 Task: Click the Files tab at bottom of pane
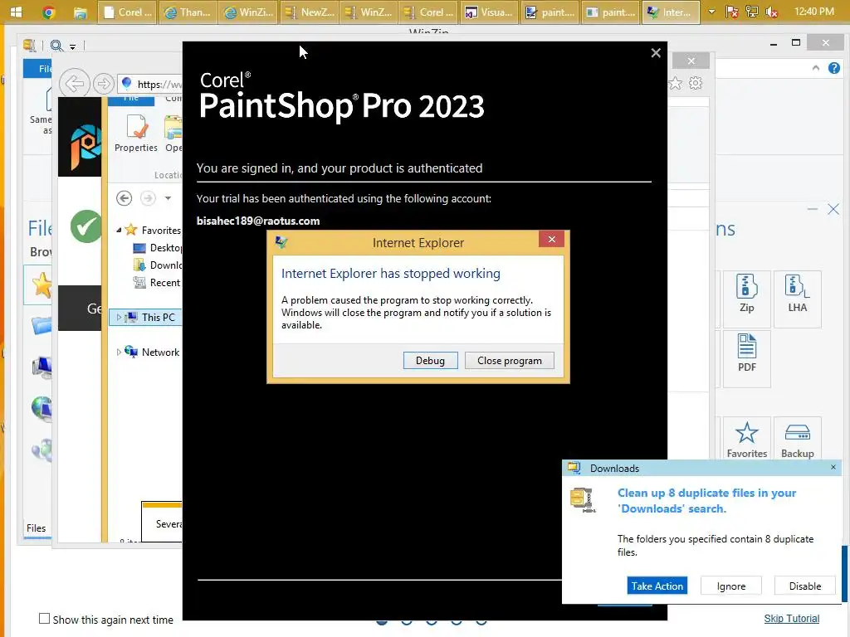coord(37,528)
